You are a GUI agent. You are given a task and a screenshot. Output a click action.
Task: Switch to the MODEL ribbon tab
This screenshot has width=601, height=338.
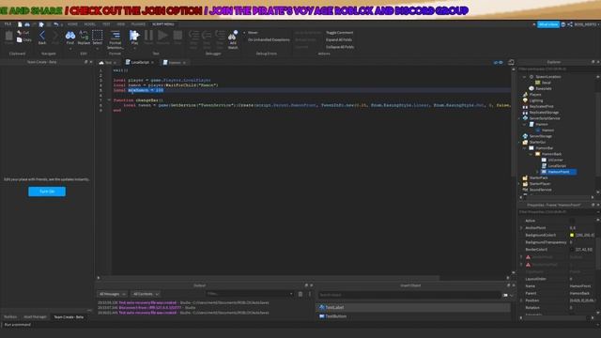pos(90,24)
